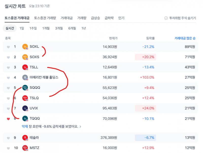The height and width of the screenshot is (153, 203).
Task: Unfavorite TQQQ via the red heart
Action: [8, 119]
